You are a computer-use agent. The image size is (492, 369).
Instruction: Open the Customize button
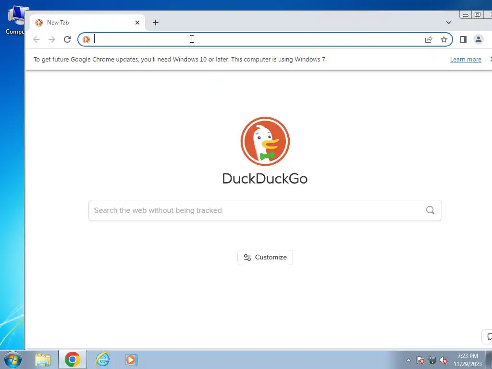click(265, 258)
